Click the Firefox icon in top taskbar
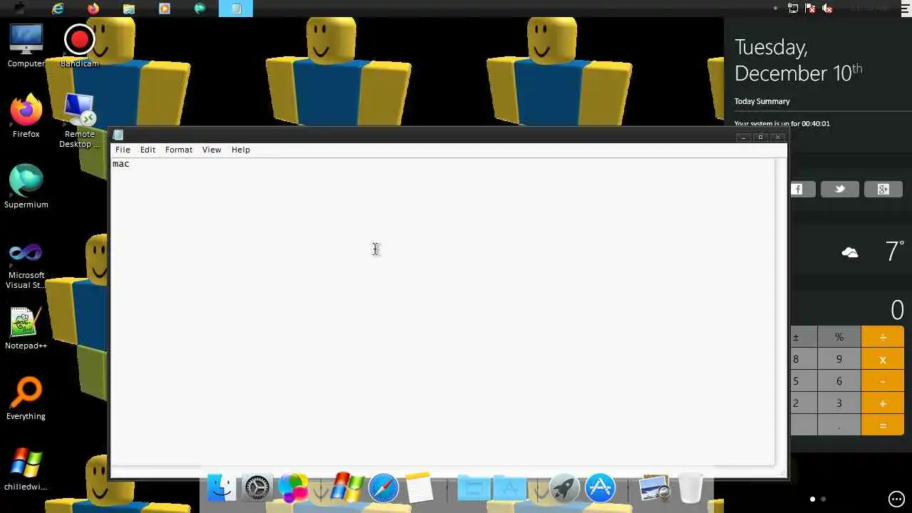This screenshot has width=912, height=513. click(x=93, y=9)
